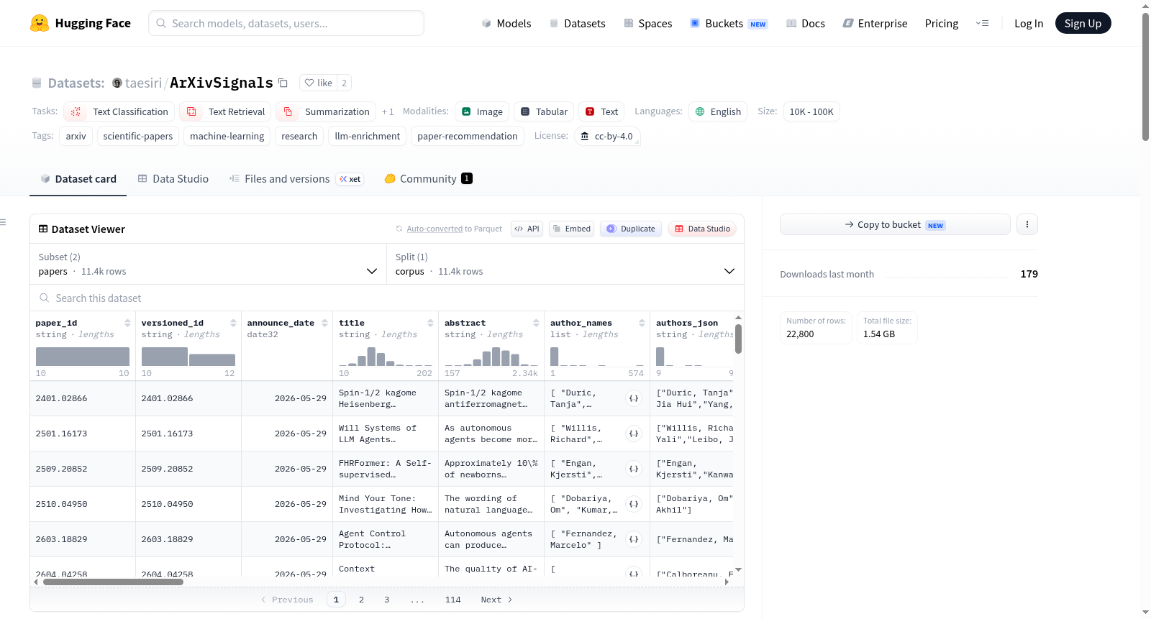Click the Log In link
1151x619 pixels.
pos(1029,23)
